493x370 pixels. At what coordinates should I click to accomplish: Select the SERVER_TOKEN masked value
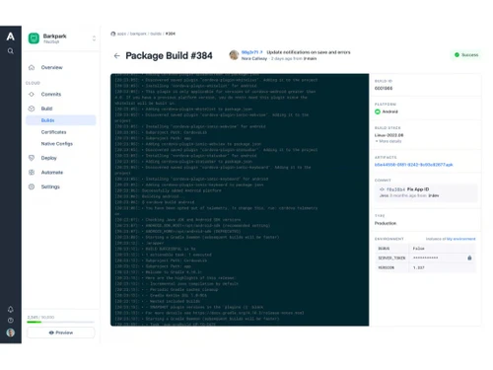[425, 258]
